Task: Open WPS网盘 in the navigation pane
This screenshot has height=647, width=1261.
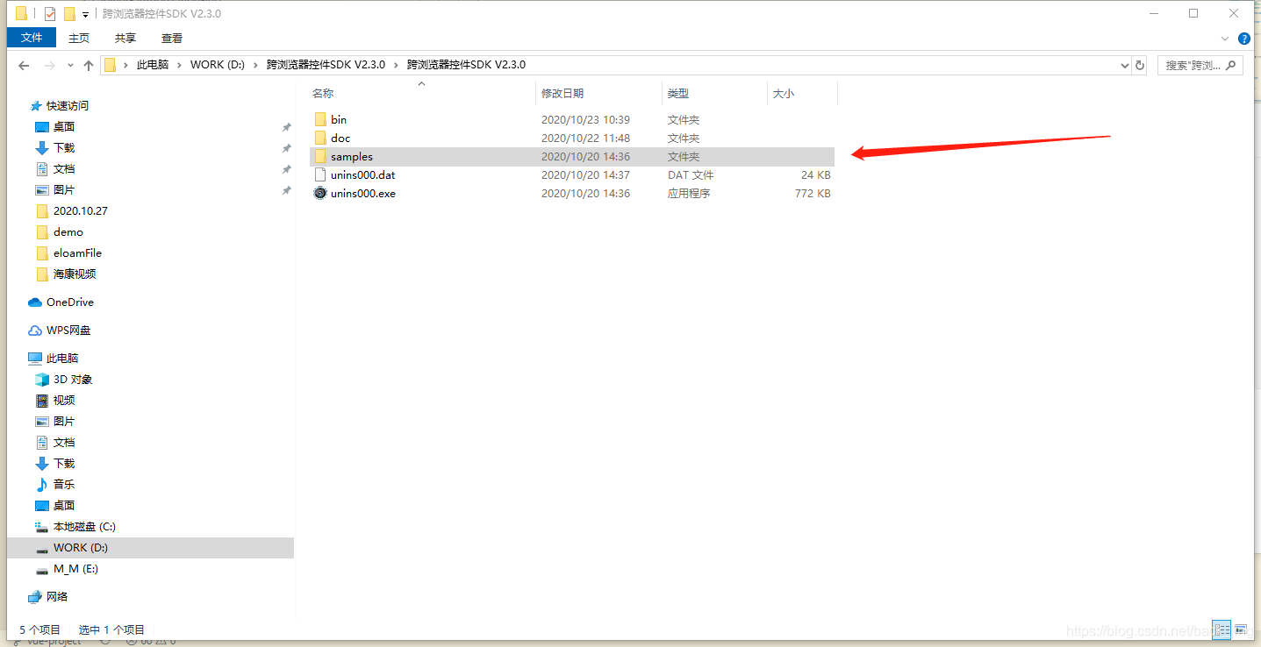Action: (68, 330)
